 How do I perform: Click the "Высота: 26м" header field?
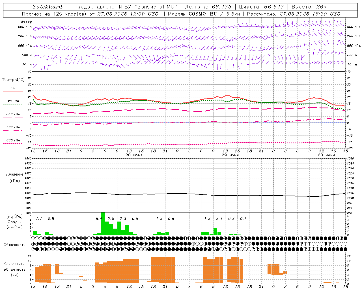[309, 7]
